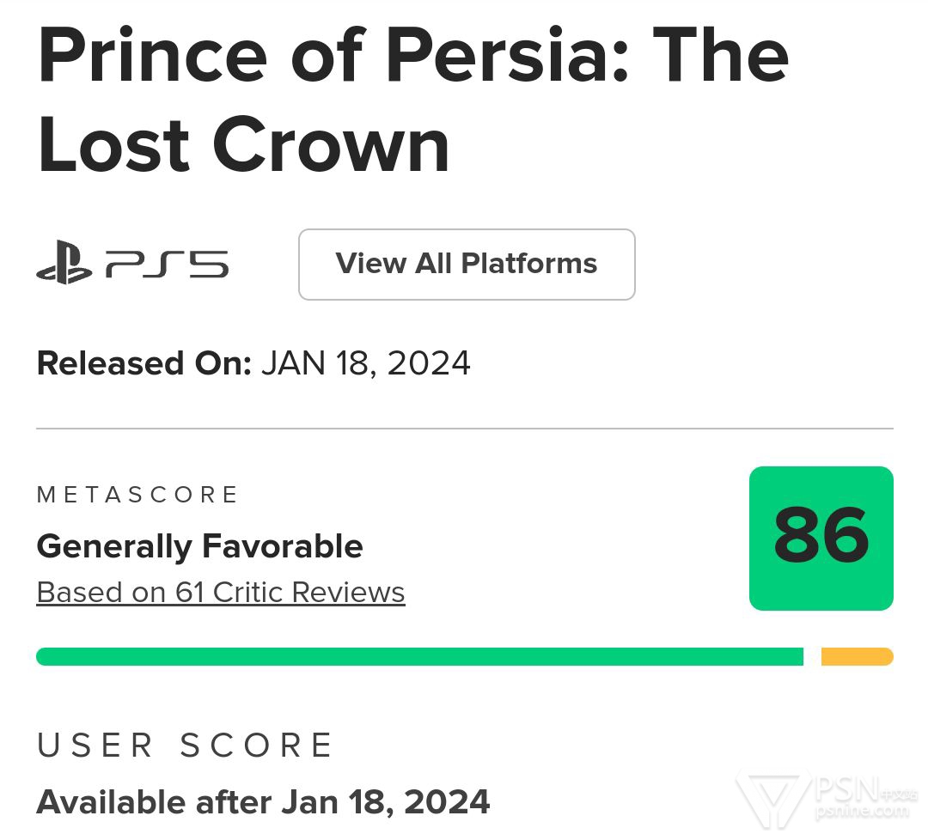Click the gap between green and yellow bars
Viewport: 928px width, 840px height.
[813, 656]
